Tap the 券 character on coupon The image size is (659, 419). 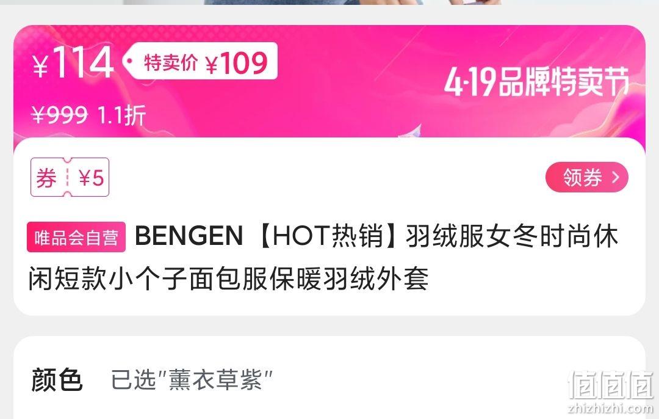click(x=46, y=177)
